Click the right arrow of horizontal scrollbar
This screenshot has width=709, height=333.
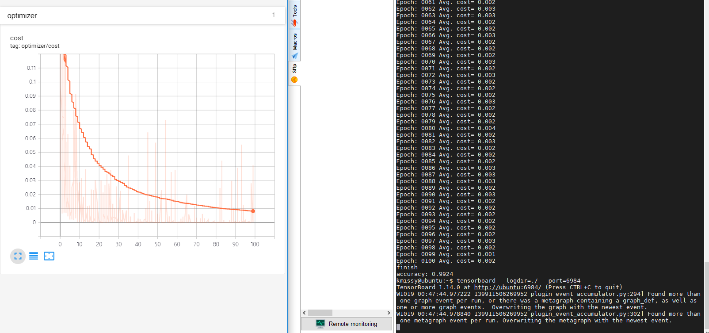(x=389, y=313)
